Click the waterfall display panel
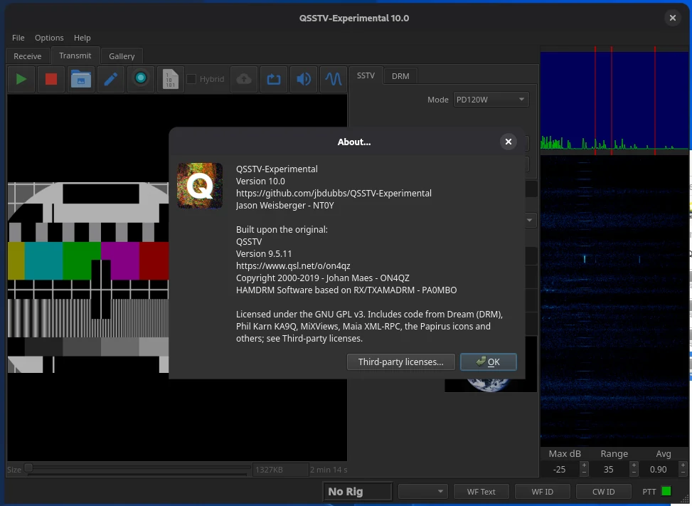This screenshot has width=692, height=506. point(614,300)
